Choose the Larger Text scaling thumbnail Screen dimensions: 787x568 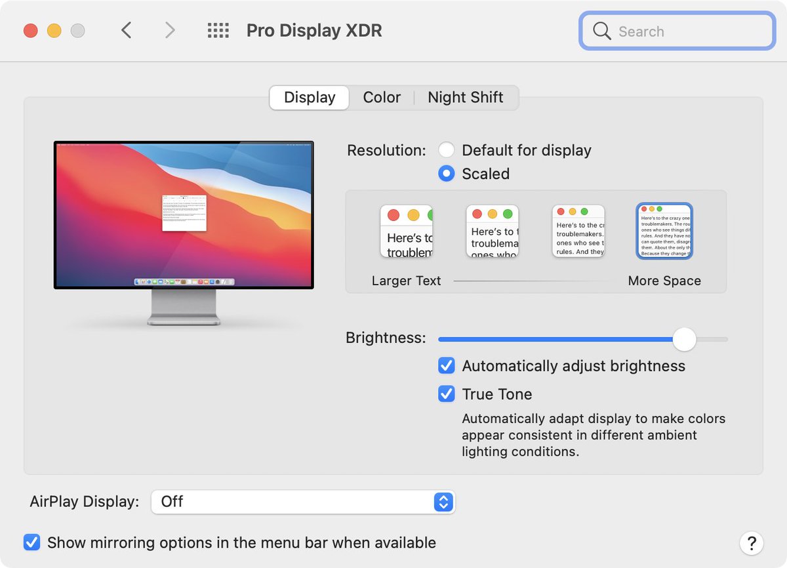coord(407,231)
